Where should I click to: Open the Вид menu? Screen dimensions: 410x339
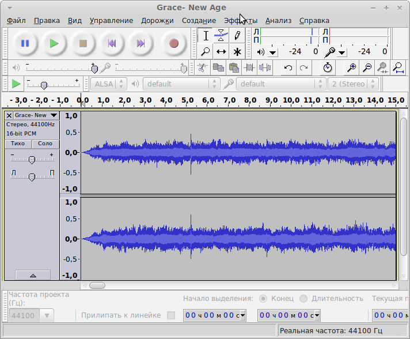pos(75,21)
